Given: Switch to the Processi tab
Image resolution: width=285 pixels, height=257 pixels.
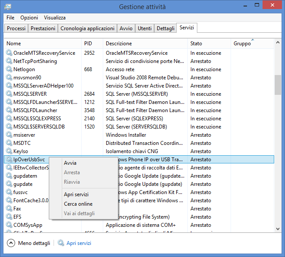Looking at the screenshot, I should pos(16,28).
